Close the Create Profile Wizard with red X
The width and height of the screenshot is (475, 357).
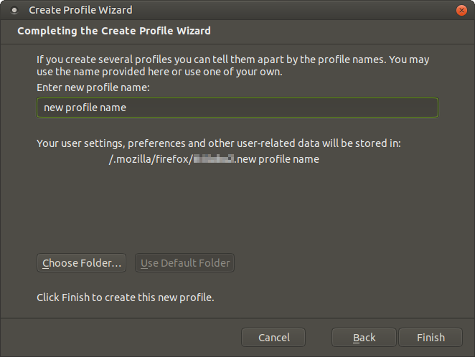pos(461,11)
